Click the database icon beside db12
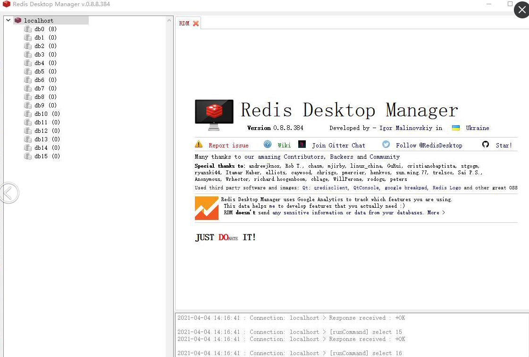529x357 pixels. (28, 130)
